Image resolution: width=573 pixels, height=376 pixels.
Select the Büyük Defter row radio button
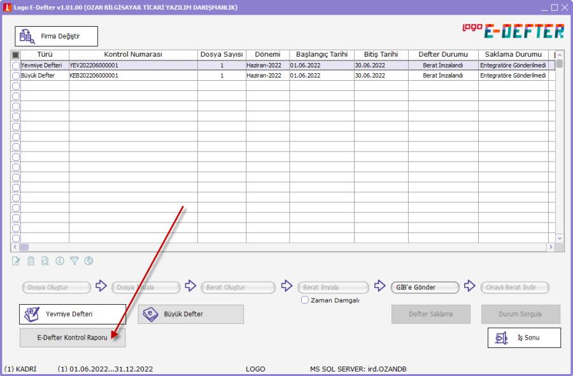[x=16, y=75]
